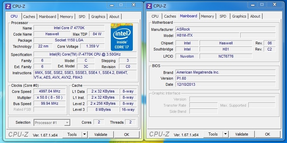The width and height of the screenshot is (287, 143).
Task: Select CPU tab in left CPU-Z window
Action: click(x=14, y=16)
